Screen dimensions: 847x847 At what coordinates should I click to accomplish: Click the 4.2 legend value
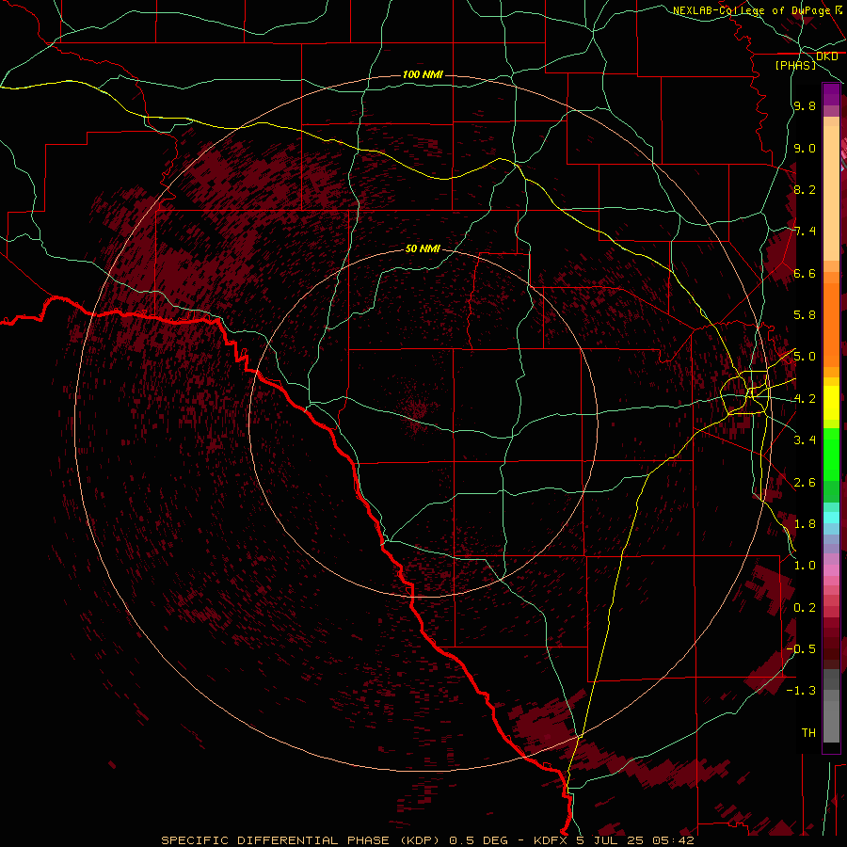[805, 399]
